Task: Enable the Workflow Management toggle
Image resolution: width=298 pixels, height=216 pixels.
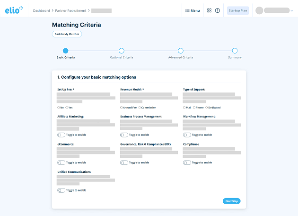Action: (x=187, y=135)
